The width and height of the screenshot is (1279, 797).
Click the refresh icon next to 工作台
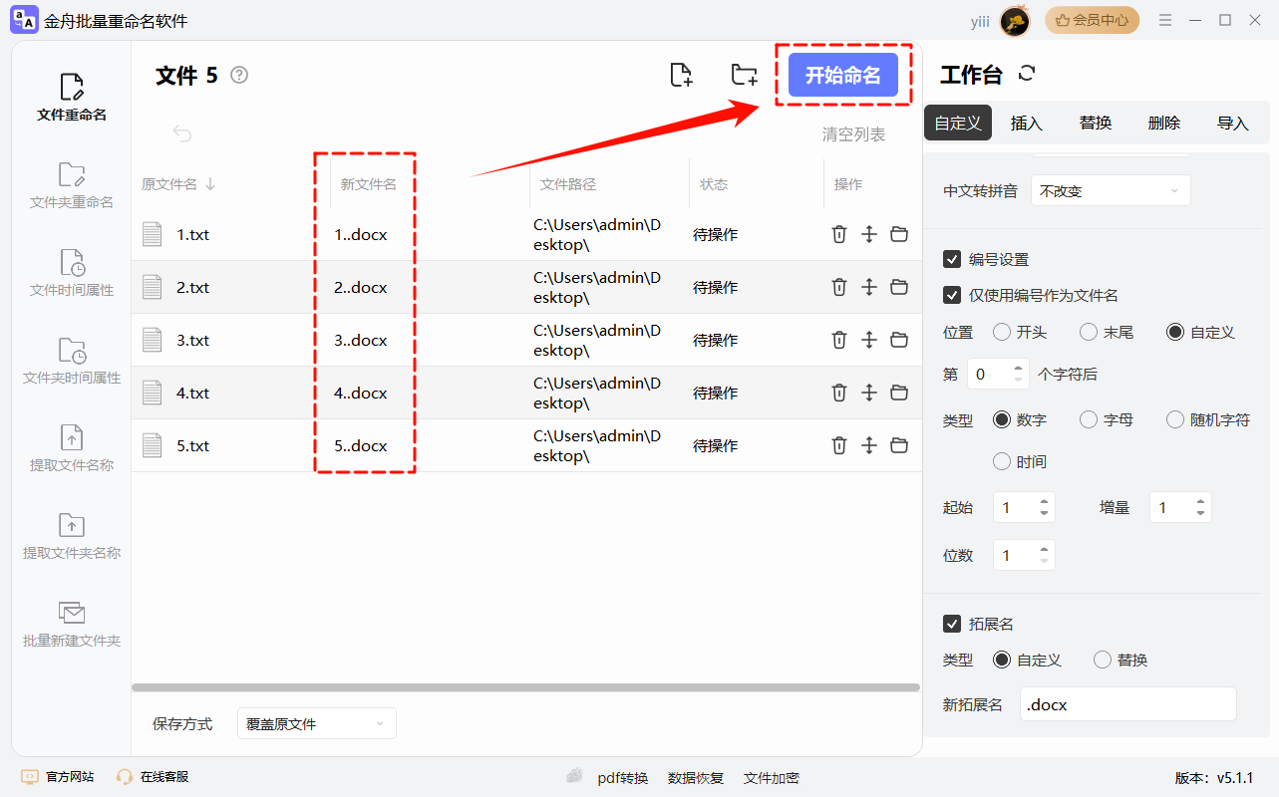pyautogui.click(x=1026, y=73)
